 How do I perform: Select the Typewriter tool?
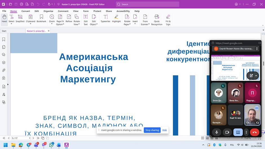click(105, 19)
